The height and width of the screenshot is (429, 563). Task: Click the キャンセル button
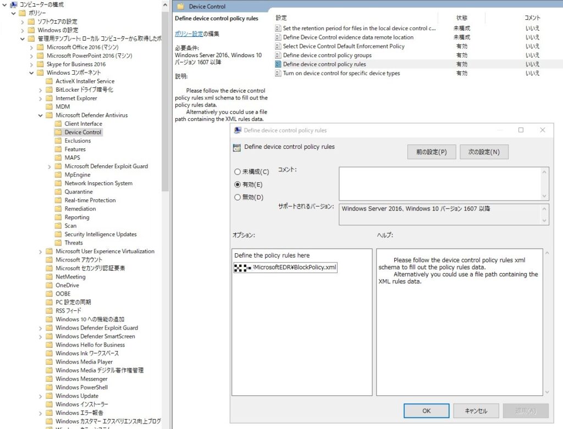pyautogui.click(x=476, y=411)
